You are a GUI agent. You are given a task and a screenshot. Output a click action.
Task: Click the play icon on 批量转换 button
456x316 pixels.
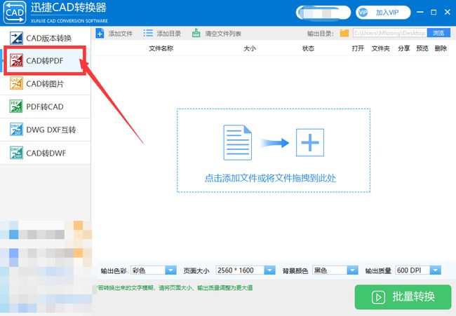pyautogui.click(x=378, y=297)
